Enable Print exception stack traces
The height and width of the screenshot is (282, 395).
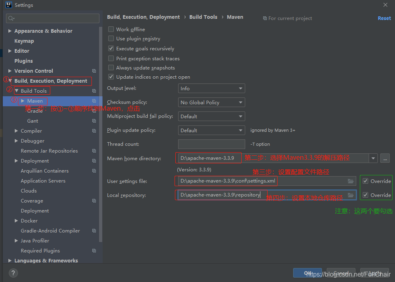[x=111, y=58]
